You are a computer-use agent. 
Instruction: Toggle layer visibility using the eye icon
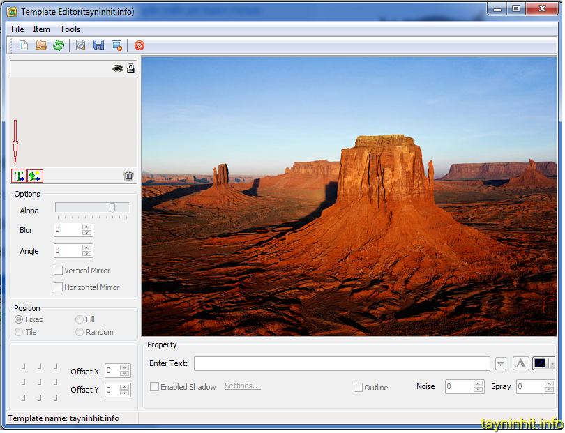tap(117, 68)
